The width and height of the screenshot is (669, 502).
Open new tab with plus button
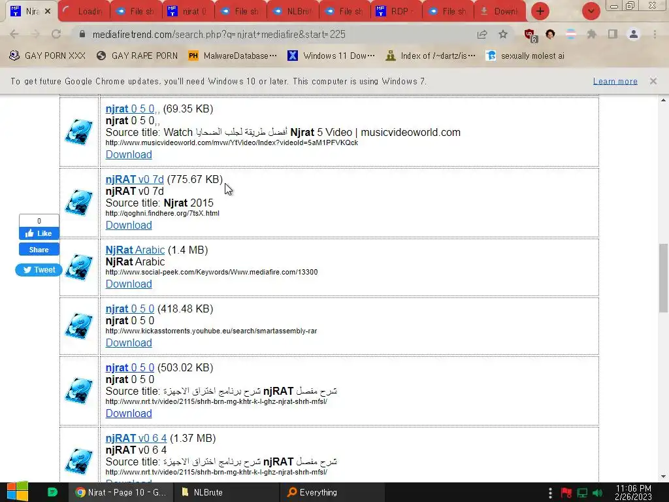point(540,11)
